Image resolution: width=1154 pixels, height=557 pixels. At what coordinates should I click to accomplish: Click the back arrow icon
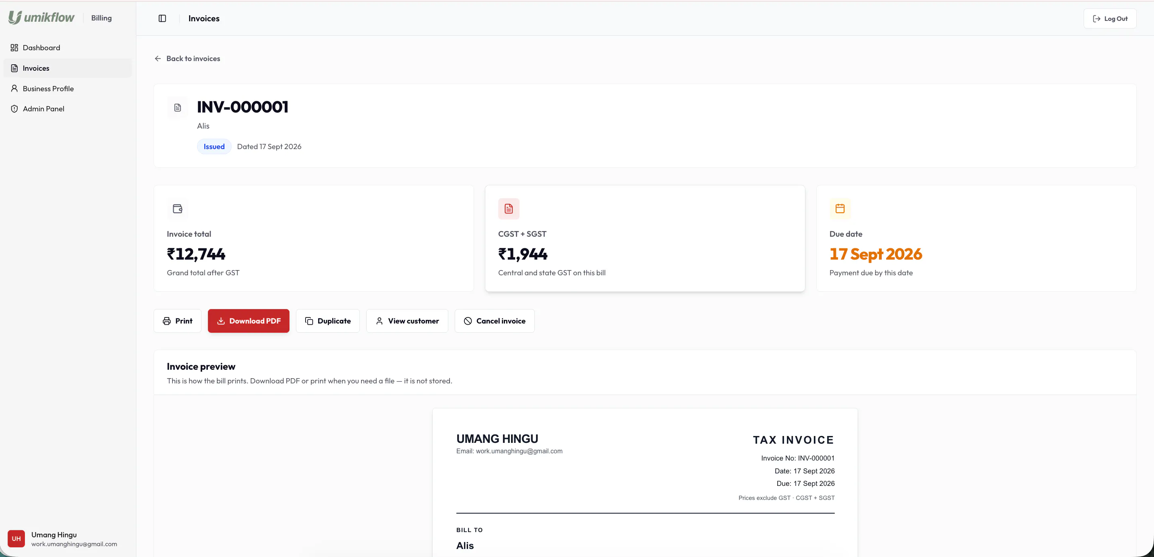coord(158,59)
